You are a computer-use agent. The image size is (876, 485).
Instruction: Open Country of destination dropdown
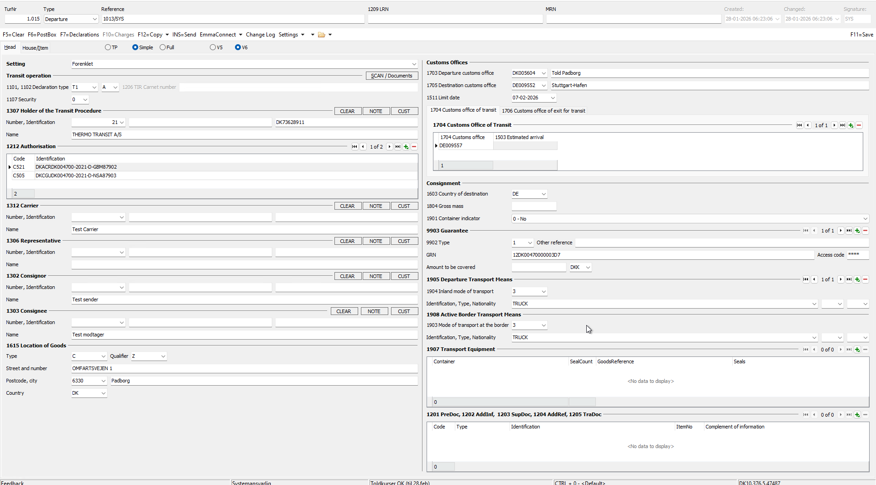pos(543,194)
